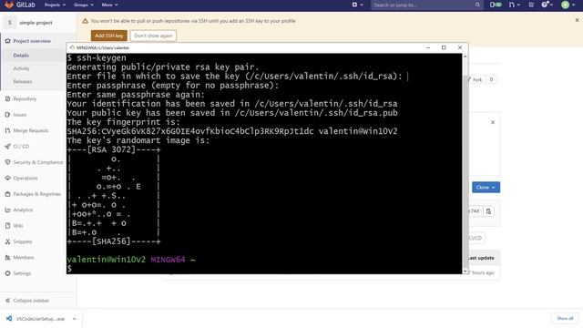Open the Security & Compliance shield icon
Viewport: 583px width, 328px height.
click(x=7, y=162)
